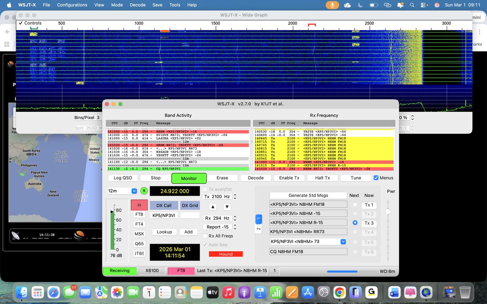Click the cloud icon in menu bar
The width and height of the screenshot is (487, 304).
pos(347,5)
